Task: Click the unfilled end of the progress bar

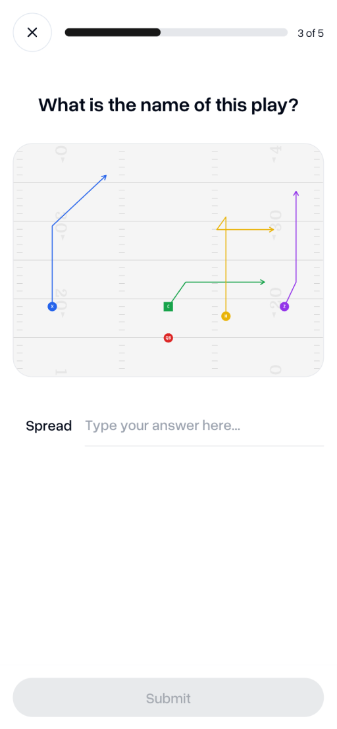Action: [224, 32]
